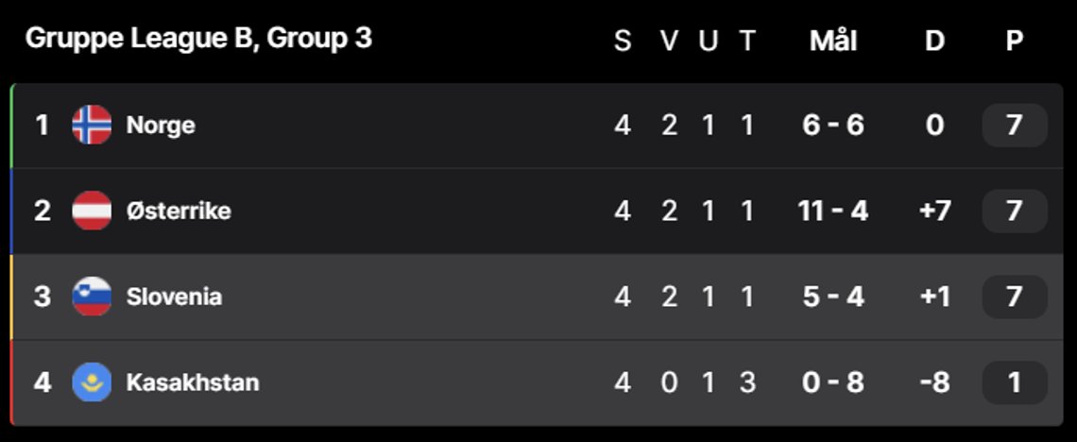Open the Norge team row
The image size is (1077, 442).
pyautogui.click(x=538, y=126)
